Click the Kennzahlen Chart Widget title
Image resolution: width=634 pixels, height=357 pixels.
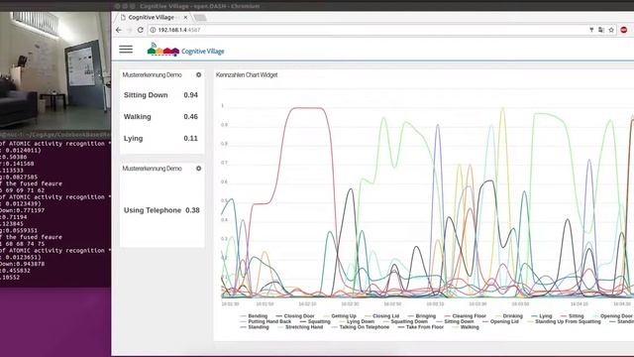coord(247,75)
